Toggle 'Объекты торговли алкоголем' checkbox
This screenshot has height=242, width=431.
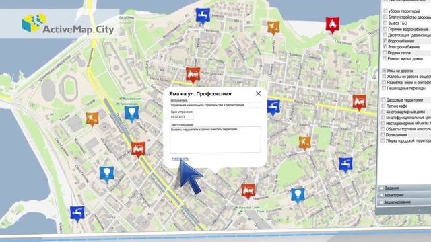tap(383, 128)
